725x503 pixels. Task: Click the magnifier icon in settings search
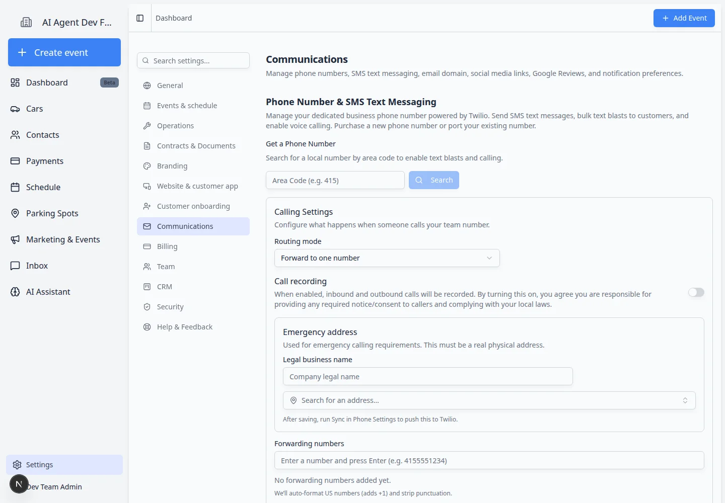point(146,60)
